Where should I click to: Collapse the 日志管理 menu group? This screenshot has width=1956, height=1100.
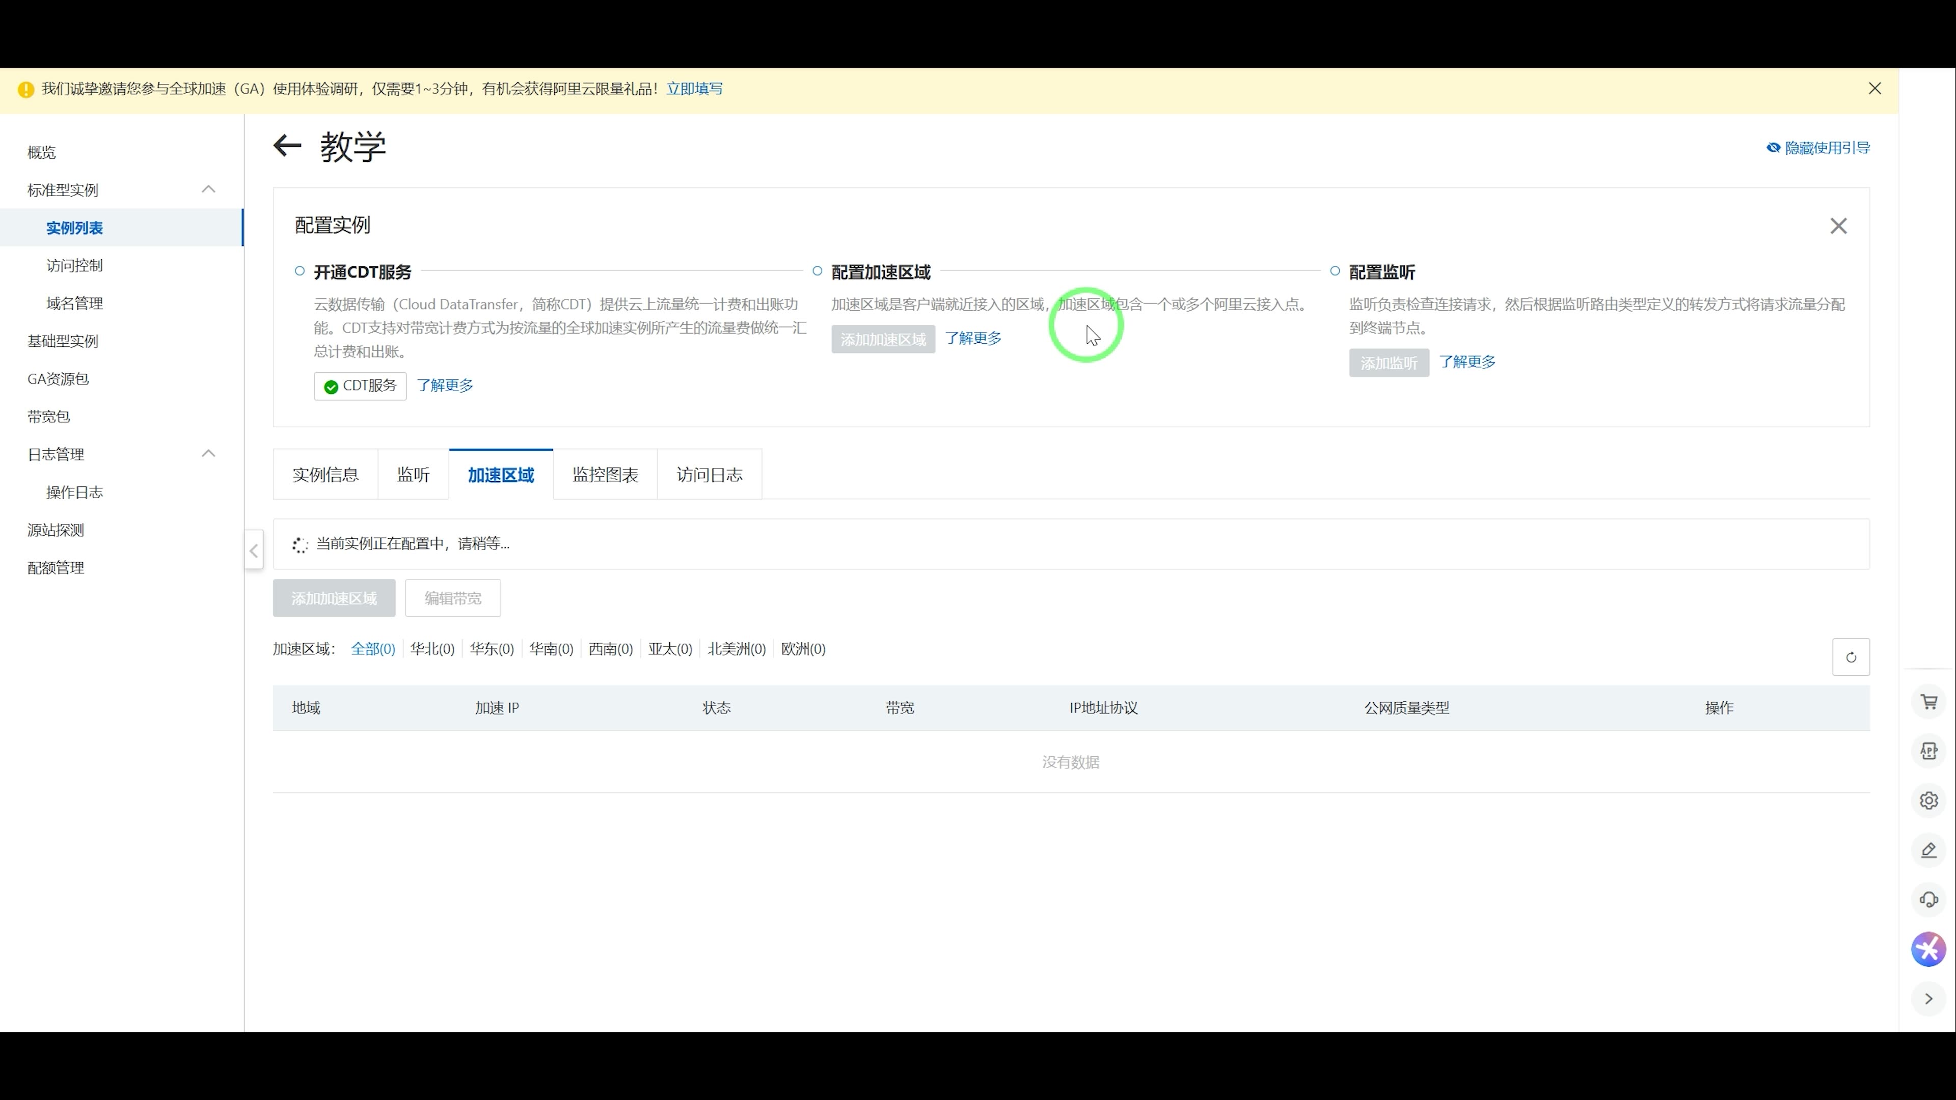(209, 453)
